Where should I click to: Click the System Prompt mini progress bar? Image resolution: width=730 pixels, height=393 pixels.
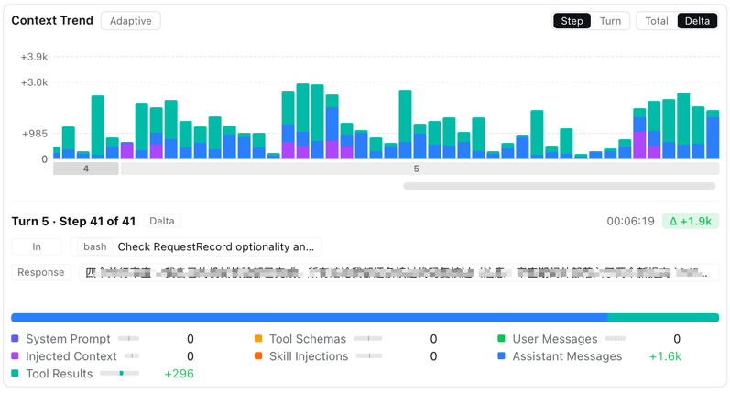coord(128,339)
